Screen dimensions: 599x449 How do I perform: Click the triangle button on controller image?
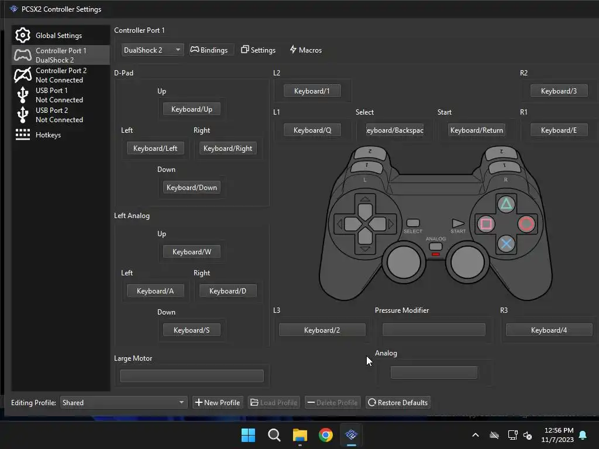pyautogui.click(x=506, y=204)
